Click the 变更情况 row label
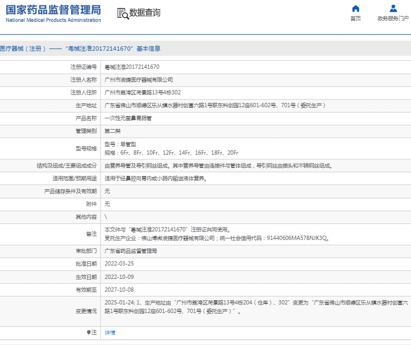 [86, 311]
